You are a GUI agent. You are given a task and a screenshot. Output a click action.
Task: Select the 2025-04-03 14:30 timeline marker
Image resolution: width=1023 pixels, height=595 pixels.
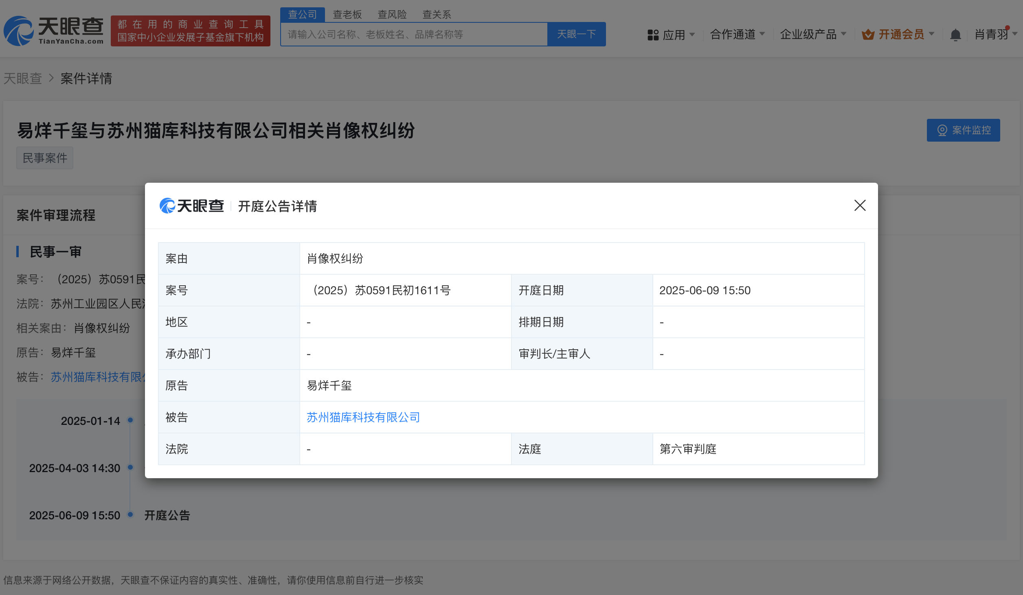130,467
